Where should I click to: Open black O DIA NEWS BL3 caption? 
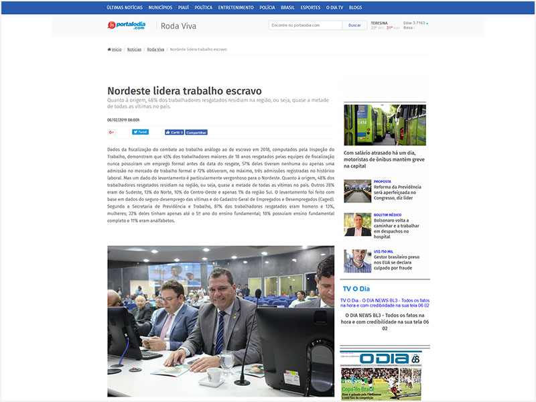[x=385, y=322]
